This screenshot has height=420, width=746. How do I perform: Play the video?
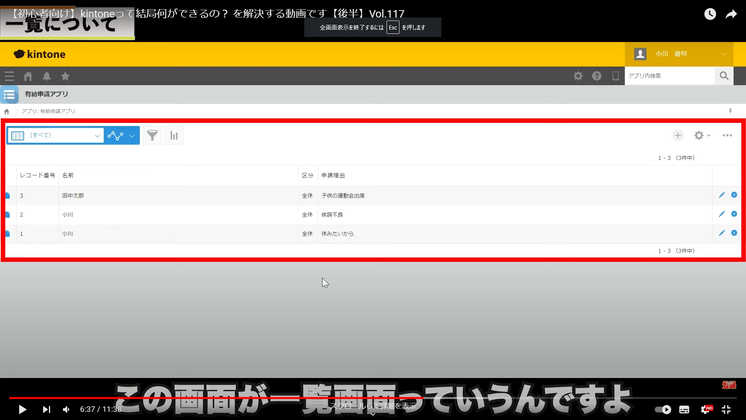[23, 409]
